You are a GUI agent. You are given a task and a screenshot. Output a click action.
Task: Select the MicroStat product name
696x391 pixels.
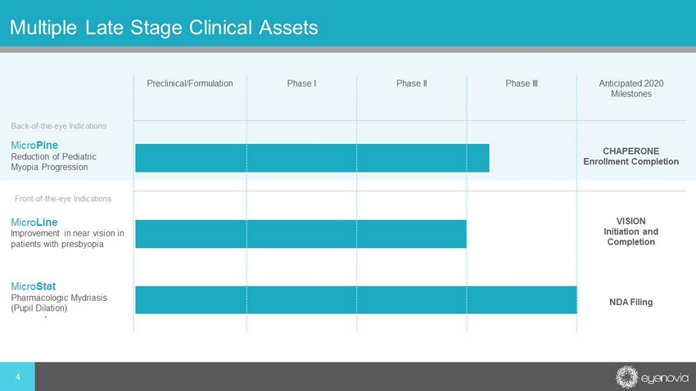(x=34, y=286)
